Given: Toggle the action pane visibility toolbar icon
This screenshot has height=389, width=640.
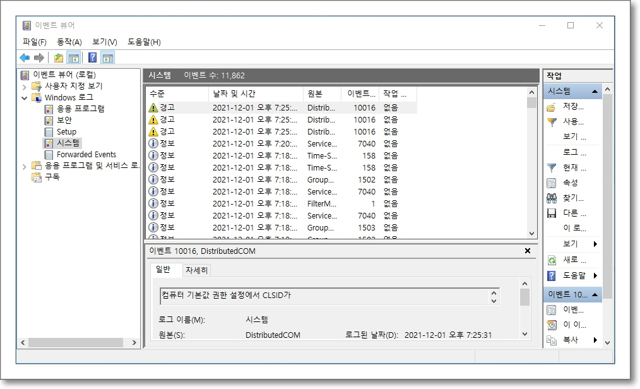Looking at the screenshot, I should tap(107, 57).
